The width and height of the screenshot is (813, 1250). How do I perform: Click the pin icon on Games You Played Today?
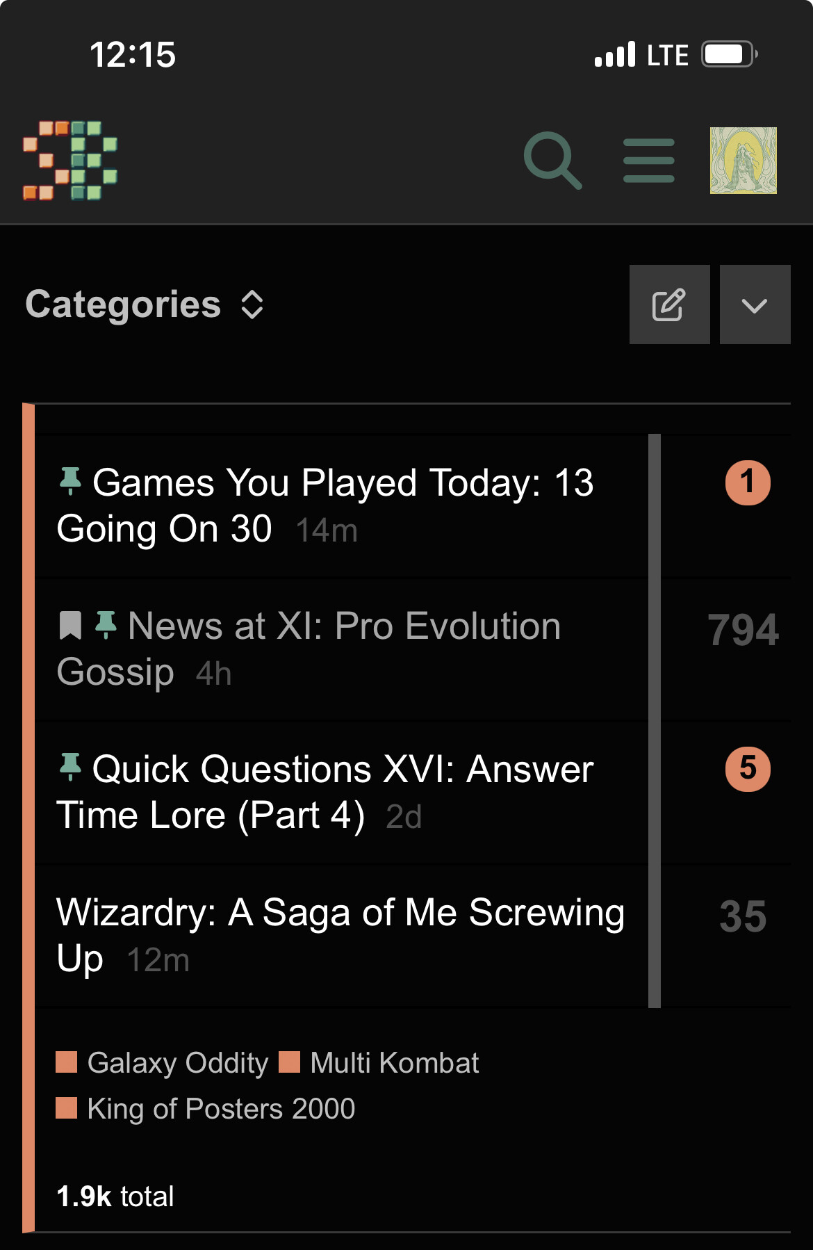click(70, 481)
